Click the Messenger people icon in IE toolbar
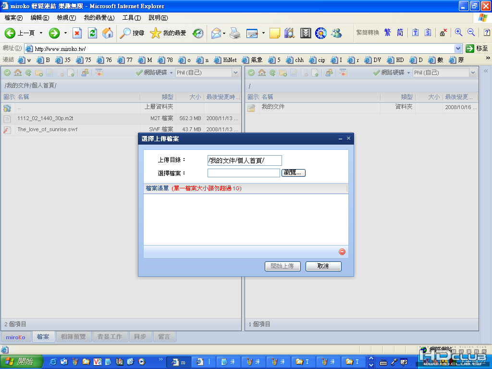The image size is (492, 369). 336,33
